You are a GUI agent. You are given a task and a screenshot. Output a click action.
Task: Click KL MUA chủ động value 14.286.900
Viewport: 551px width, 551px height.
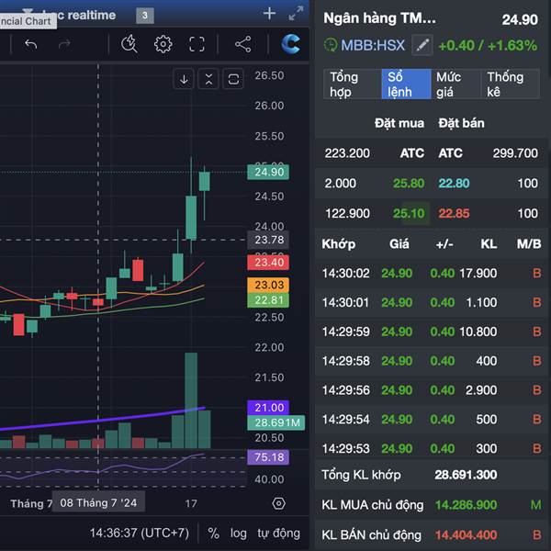click(466, 505)
